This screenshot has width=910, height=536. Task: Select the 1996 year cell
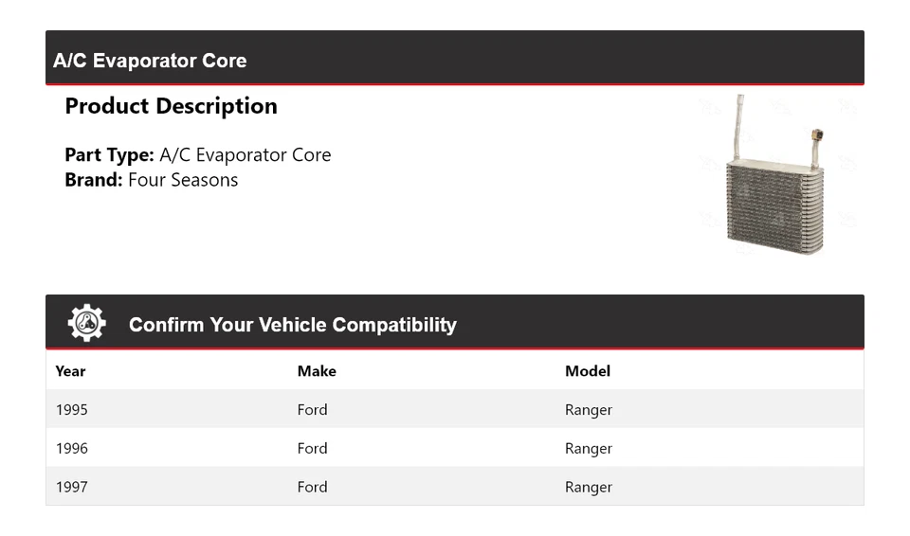tap(71, 449)
